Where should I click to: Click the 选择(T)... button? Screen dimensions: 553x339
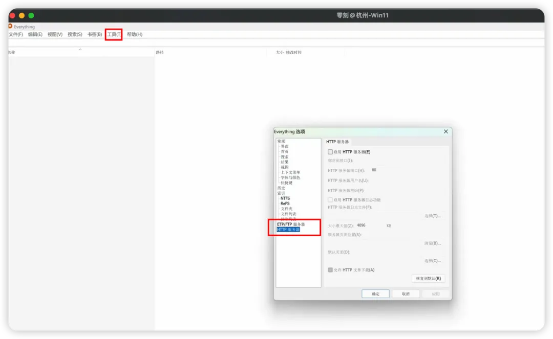(x=432, y=216)
